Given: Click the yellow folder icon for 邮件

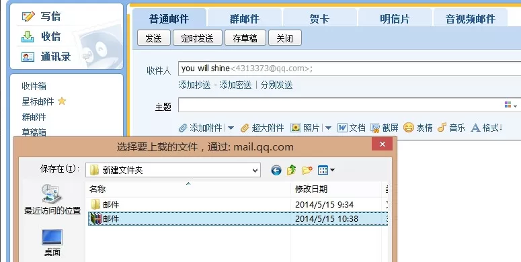Looking at the screenshot, I should click(x=95, y=204).
